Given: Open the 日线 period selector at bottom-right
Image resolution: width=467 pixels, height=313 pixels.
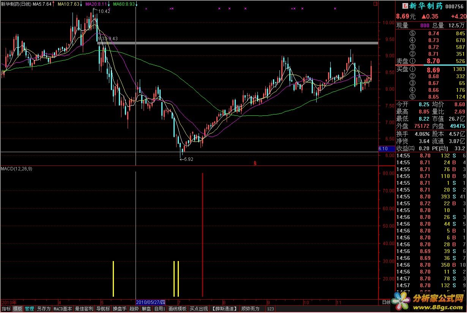Looking at the screenshot, I should click(386, 302).
